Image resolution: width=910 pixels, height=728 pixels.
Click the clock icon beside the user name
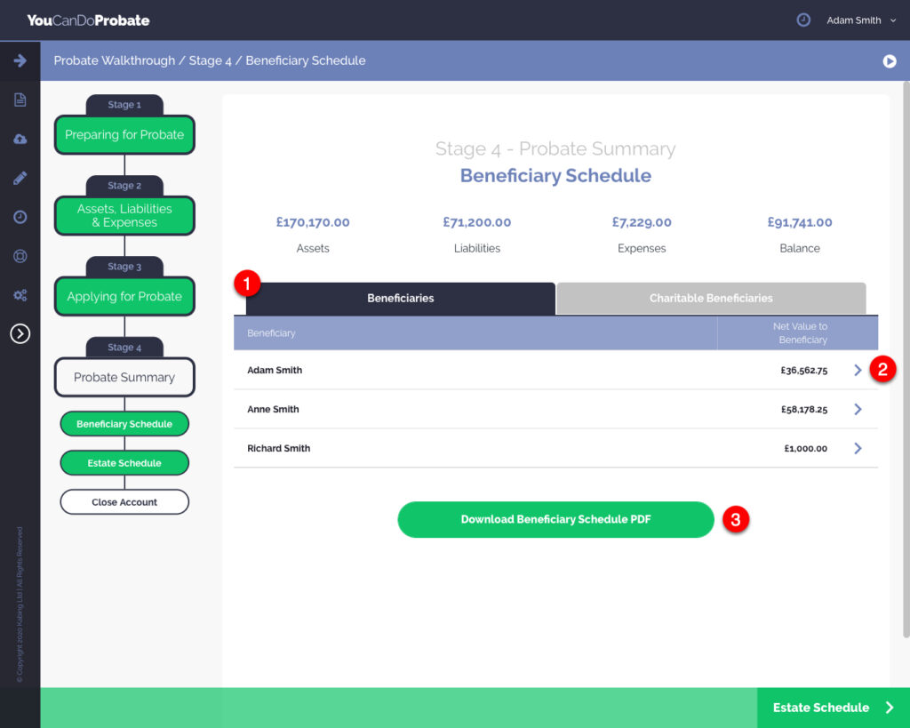tap(803, 20)
